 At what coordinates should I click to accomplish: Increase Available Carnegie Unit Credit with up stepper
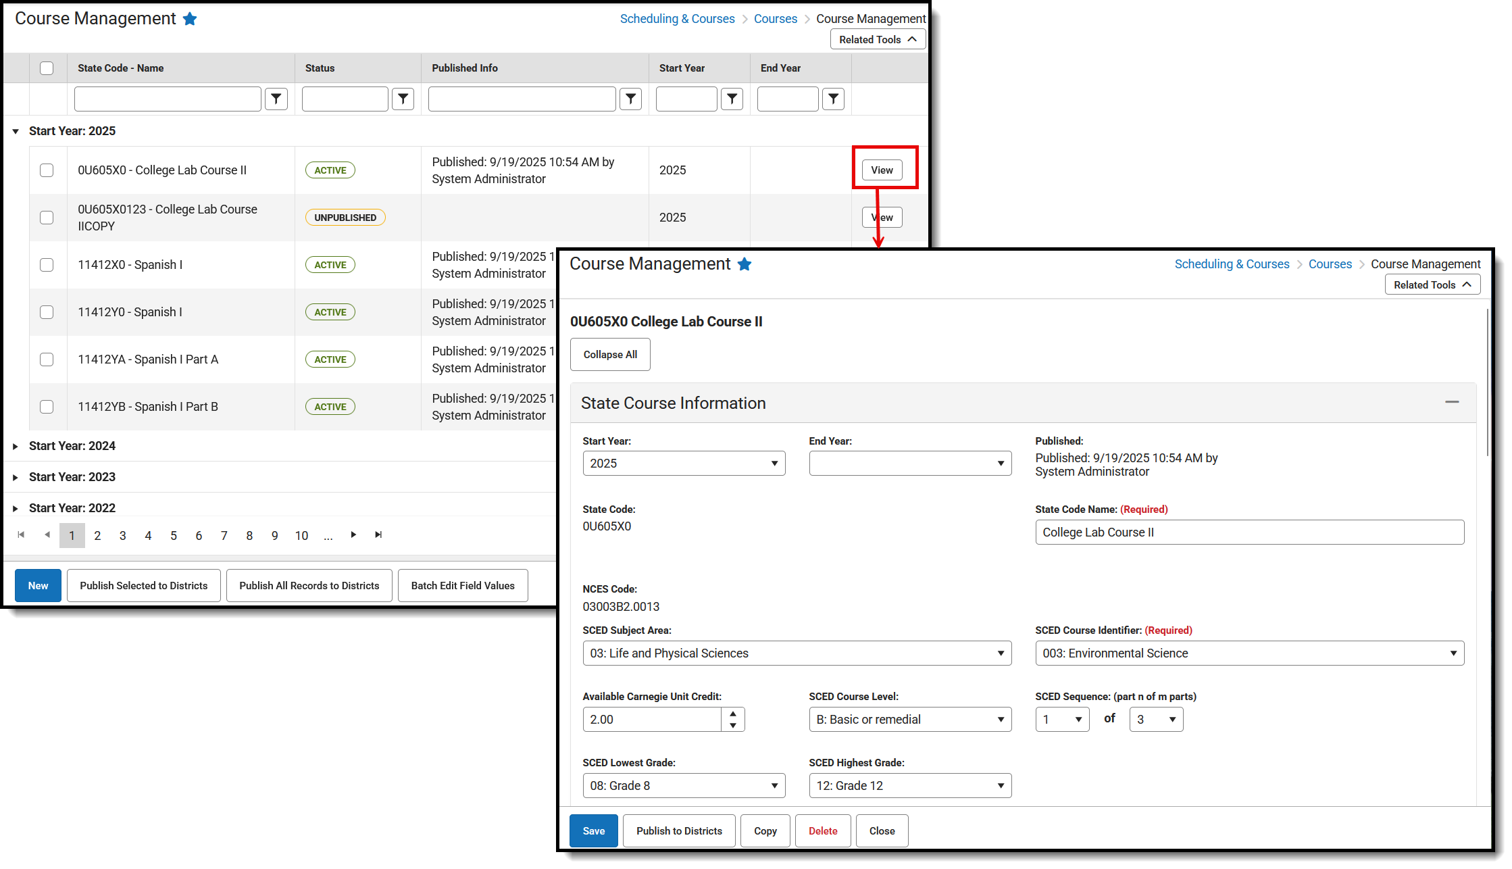[733, 714]
